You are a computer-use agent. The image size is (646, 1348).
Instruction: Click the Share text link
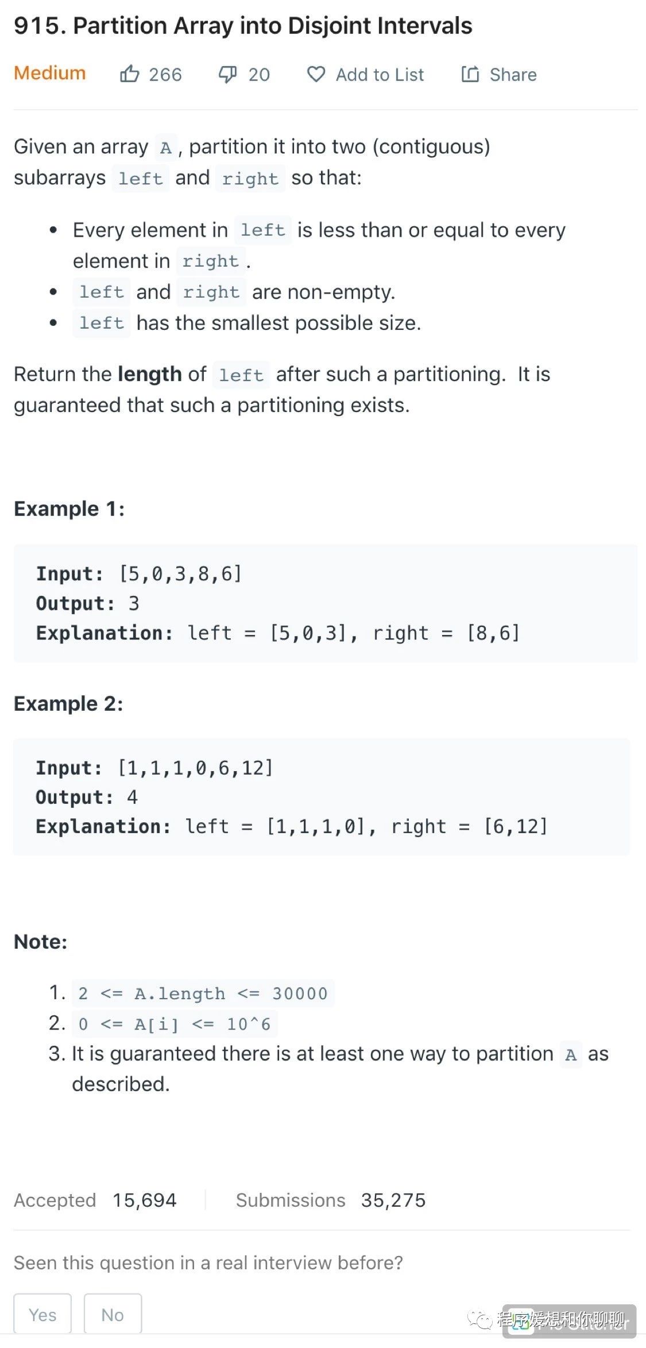pos(513,75)
